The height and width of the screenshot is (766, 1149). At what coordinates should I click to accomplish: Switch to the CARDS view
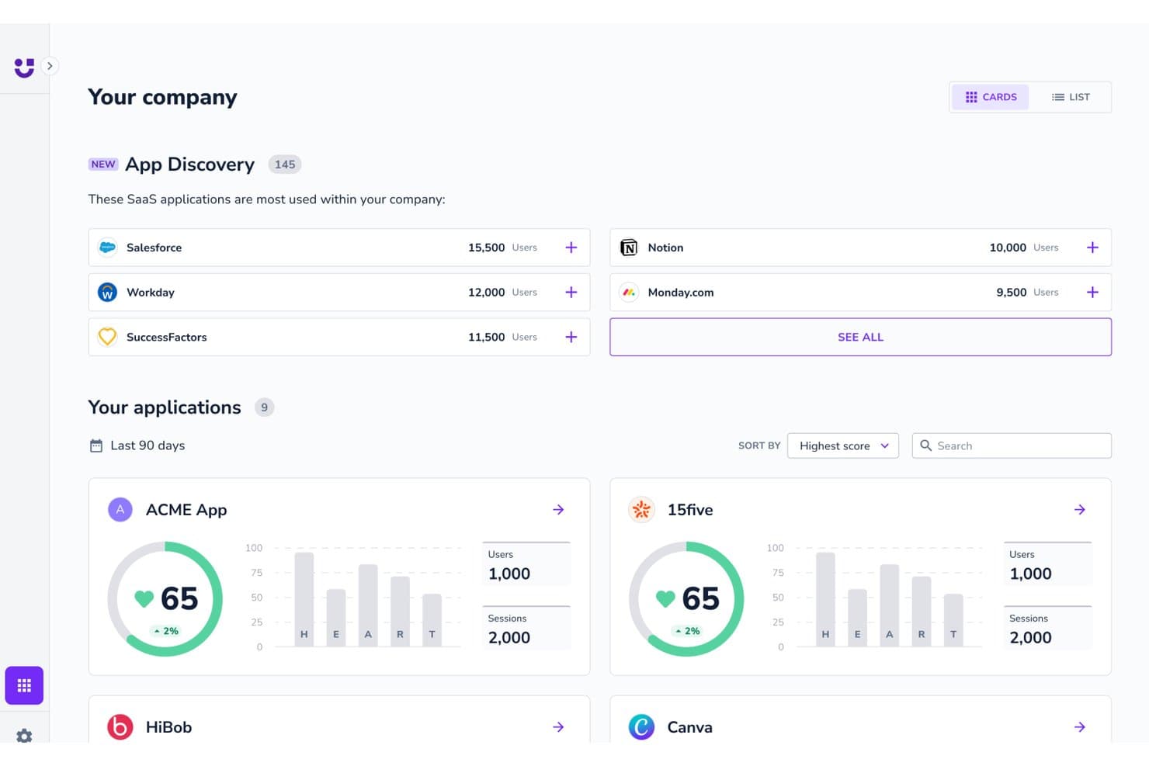pyautogui.click(x=991, y=97)
